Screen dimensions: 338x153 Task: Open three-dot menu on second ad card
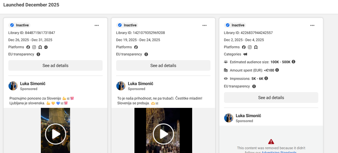coord(204,25)
